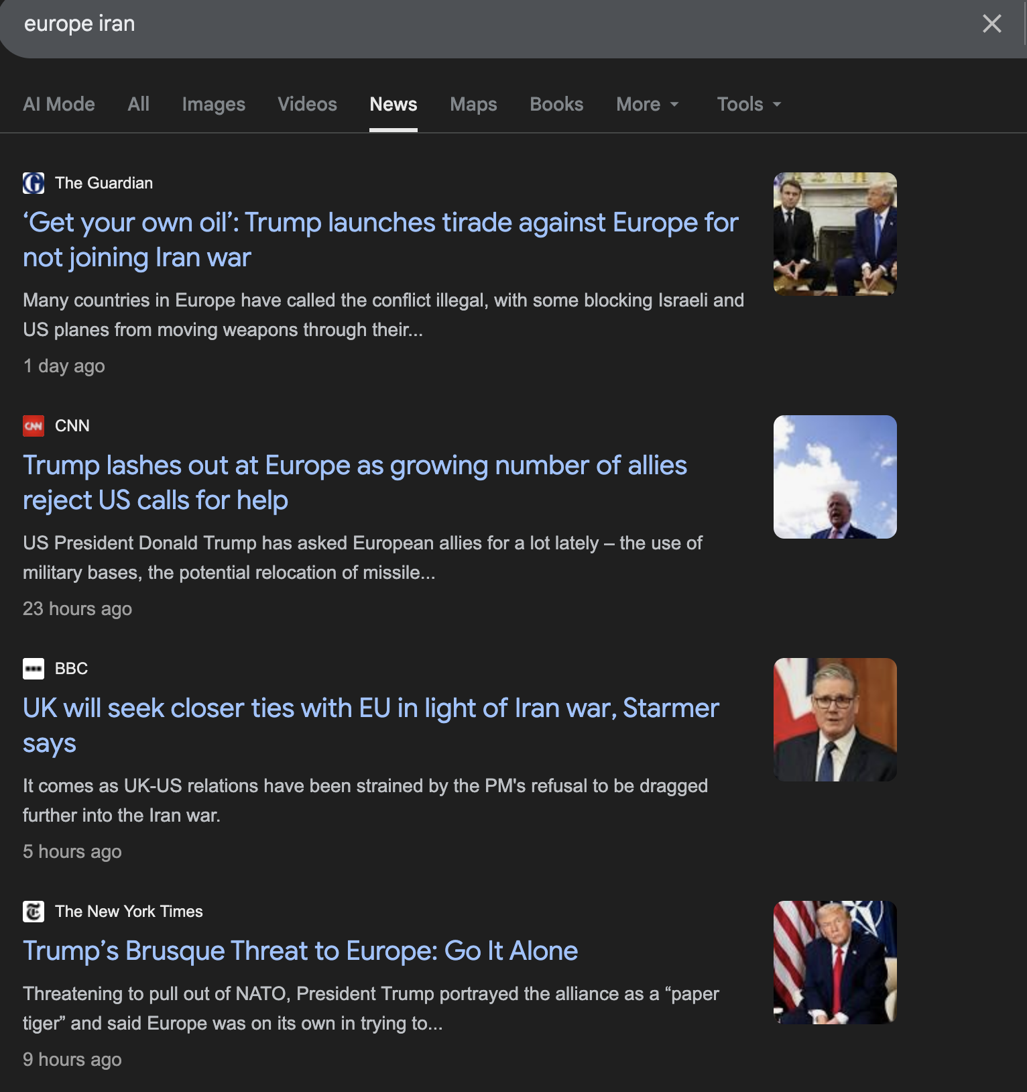Click snippet starting 'It comes as UK-US relations'
1027x1092 pixels.
(365, 801)
